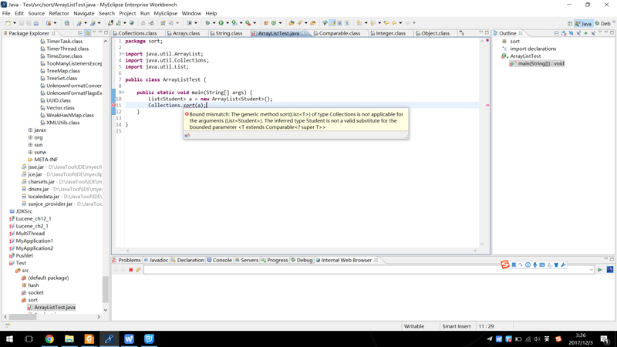Select import declarations in Outline
Screen dimensions: 617x347
coord(529,49)
